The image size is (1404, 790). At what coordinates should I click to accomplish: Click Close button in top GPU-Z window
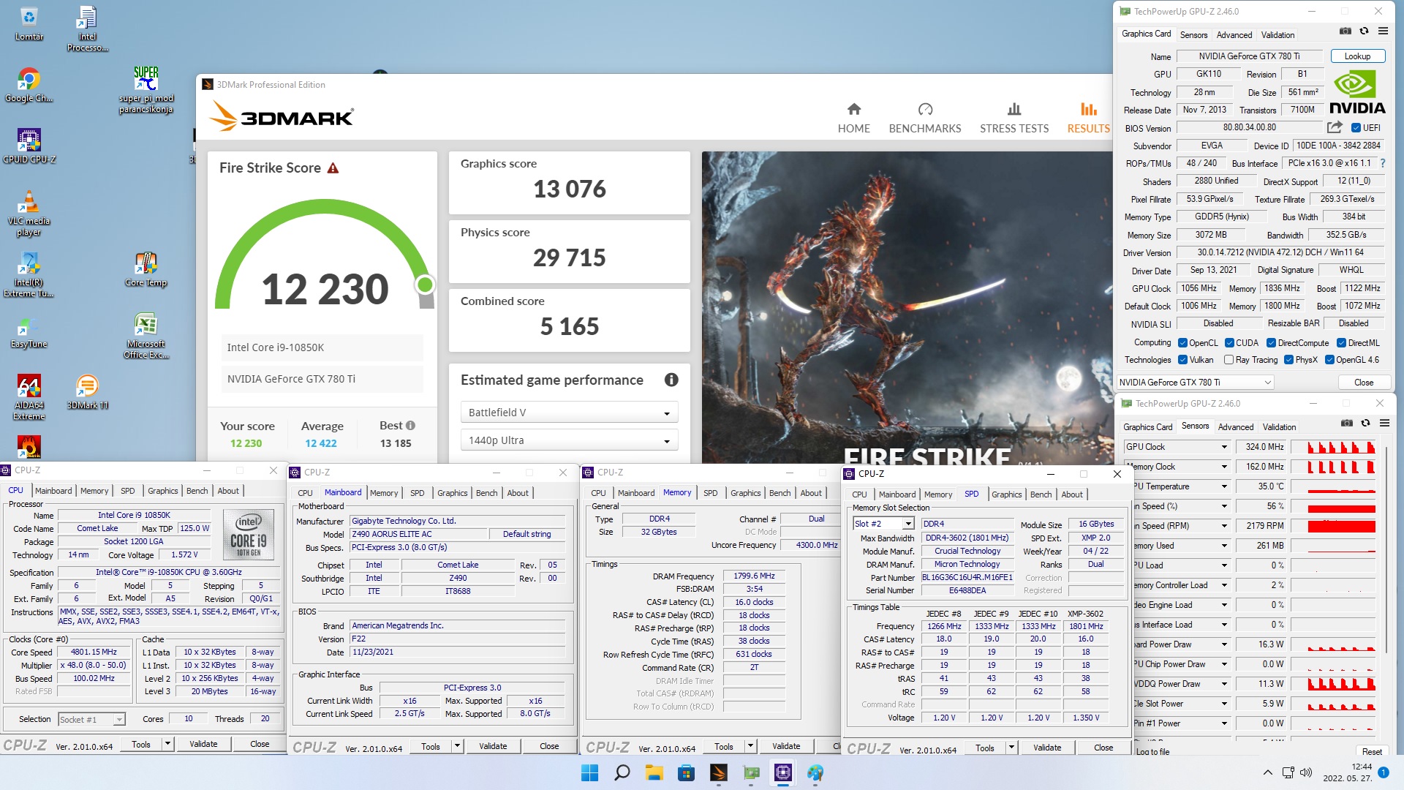pyautogui.click(x=1364, y=383)
